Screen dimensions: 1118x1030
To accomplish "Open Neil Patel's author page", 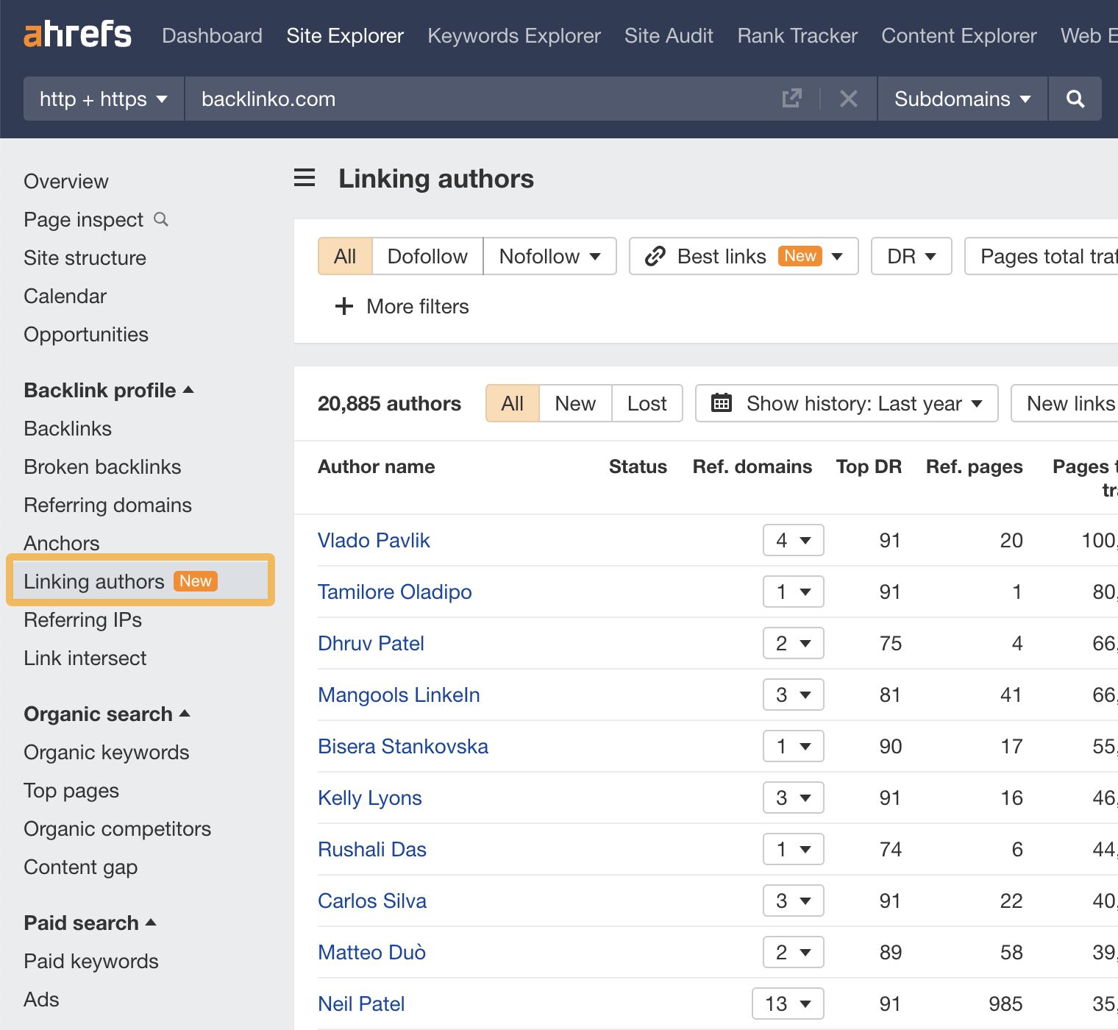I will pyautogui.click(x=361, y=1003).
